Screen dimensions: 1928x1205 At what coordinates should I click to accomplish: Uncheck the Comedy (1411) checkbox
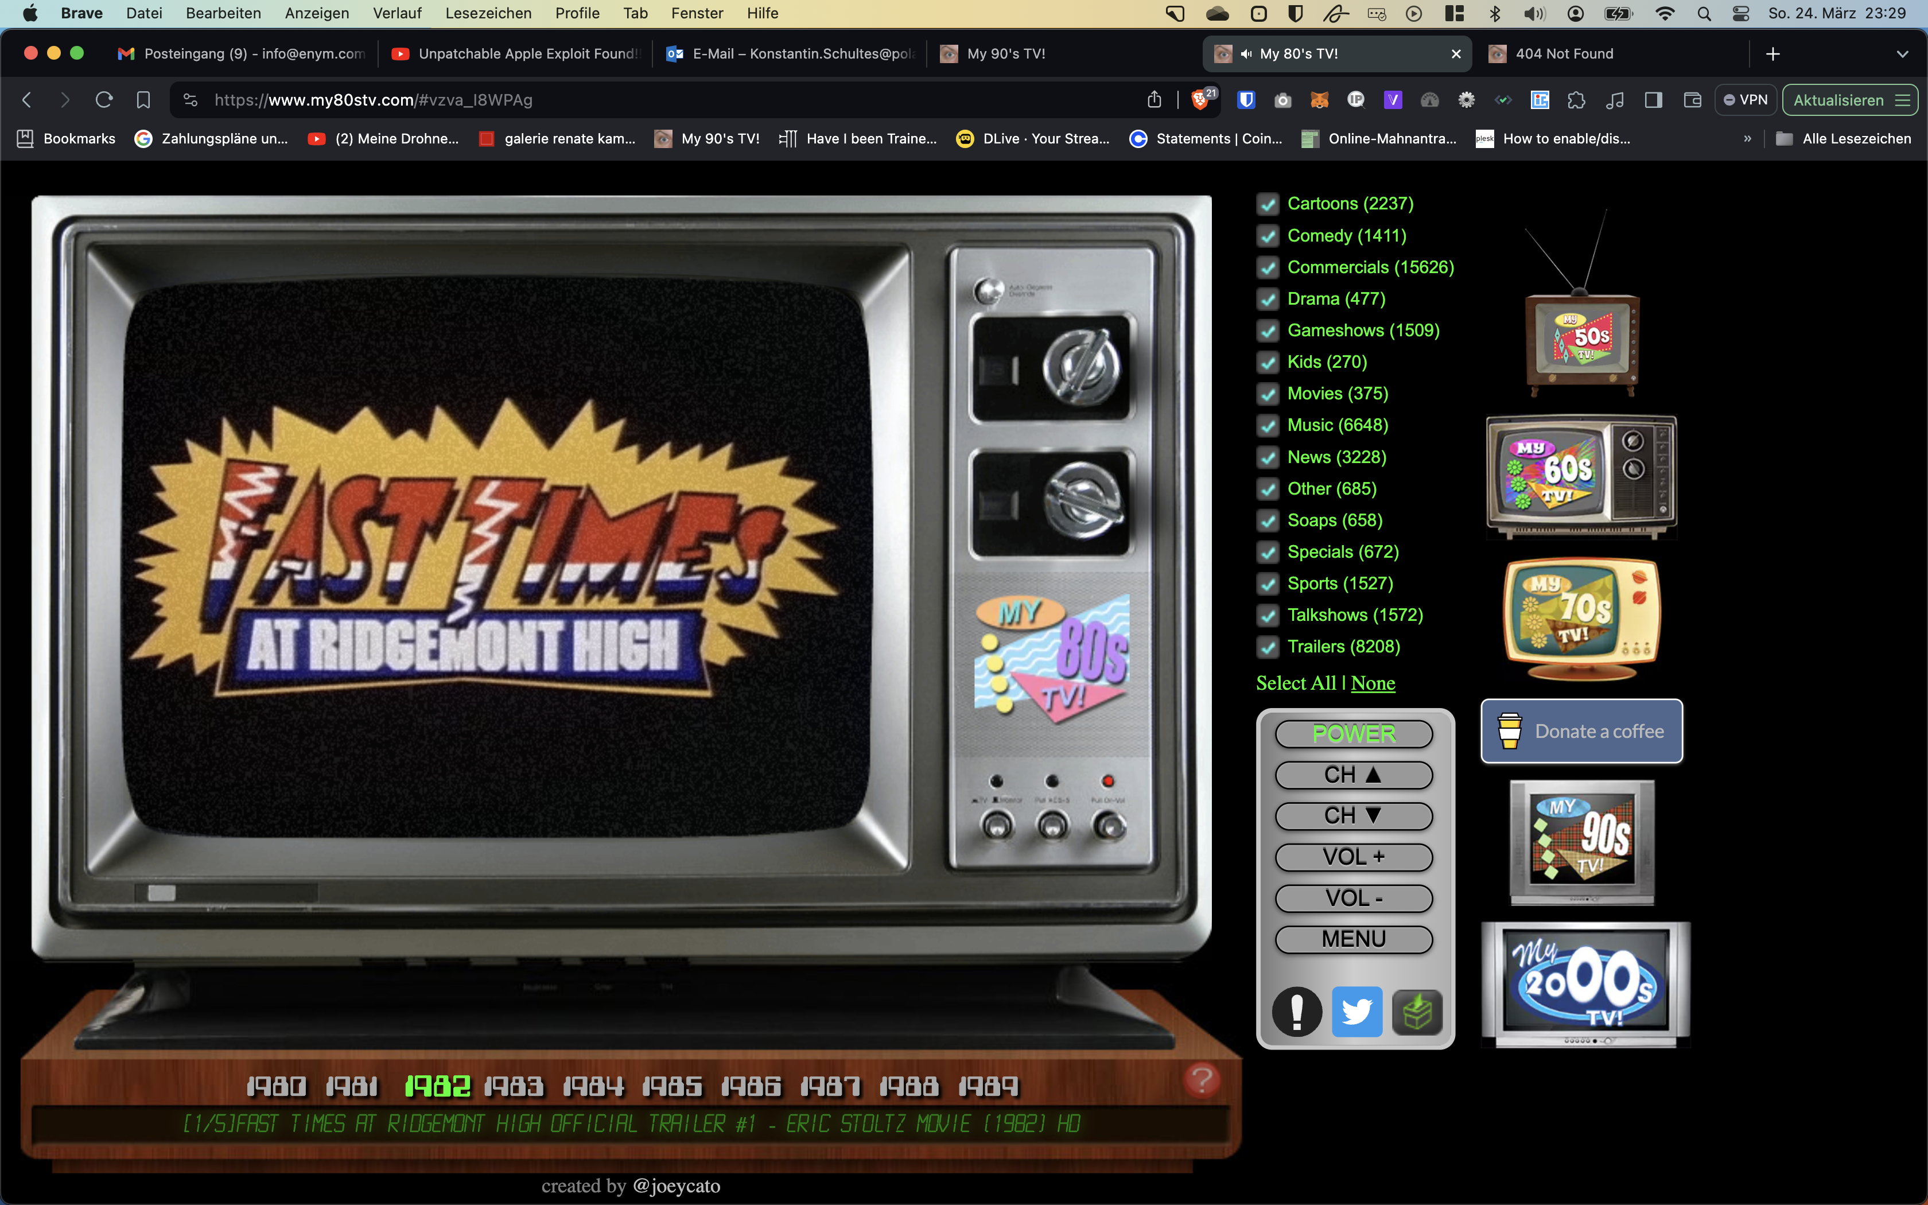click(x=1268, y=236)
